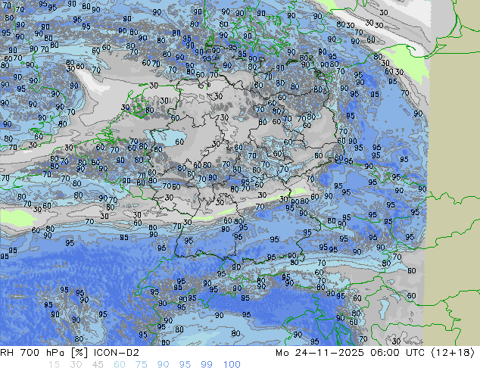Click the time '06:00 UTC'

tap(397, 353)
